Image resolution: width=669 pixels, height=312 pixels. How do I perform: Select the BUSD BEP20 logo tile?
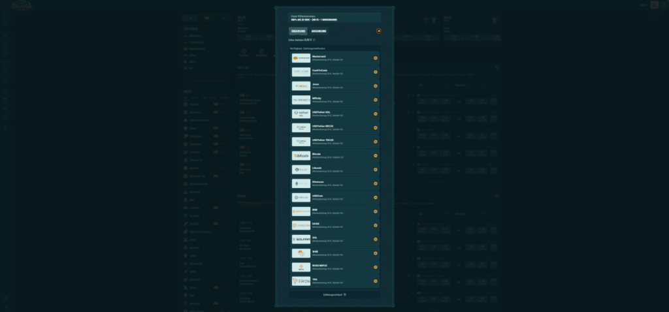tap(301, 267)
